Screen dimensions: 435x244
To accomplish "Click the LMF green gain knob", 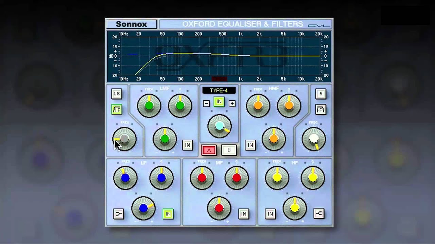I will (x=165, y=139).
